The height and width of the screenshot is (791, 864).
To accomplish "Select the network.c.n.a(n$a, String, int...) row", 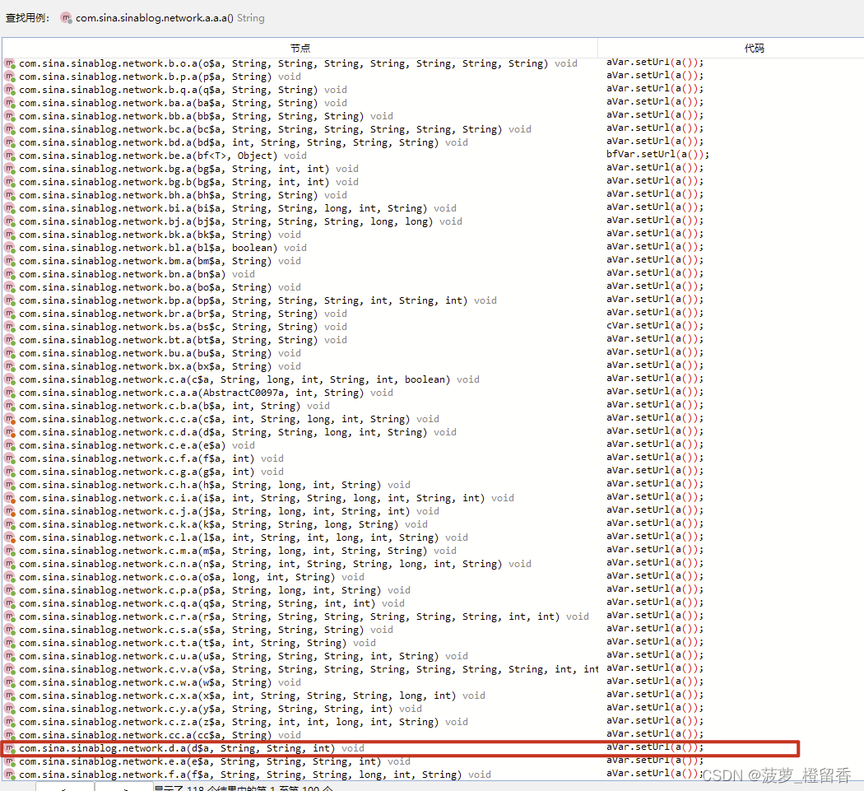I will (x=433, y=565).
